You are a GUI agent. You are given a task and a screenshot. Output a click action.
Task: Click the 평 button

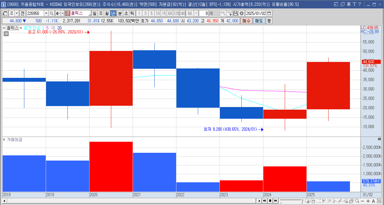(x=269, y=21)
